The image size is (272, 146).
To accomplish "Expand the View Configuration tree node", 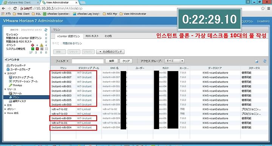I will (x=5, y=113).
